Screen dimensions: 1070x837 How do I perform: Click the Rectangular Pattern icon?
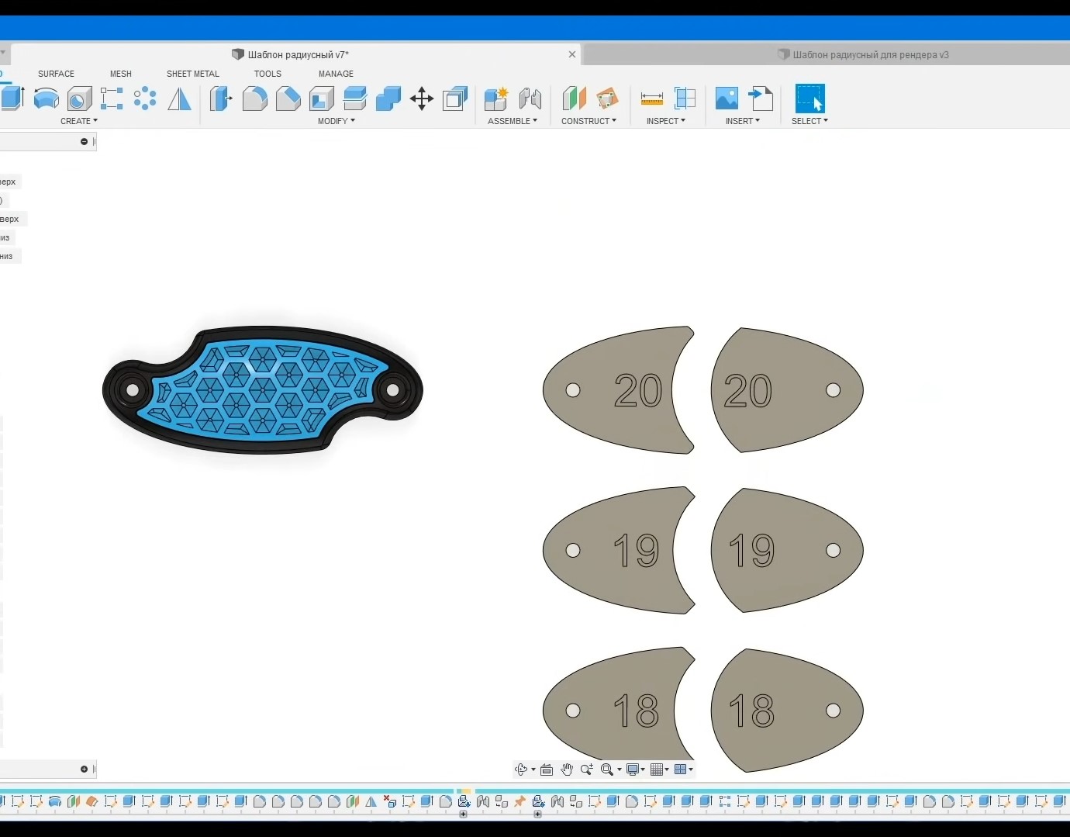[x=112, y=99]
